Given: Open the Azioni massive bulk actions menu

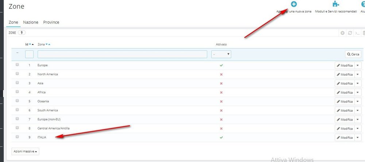Looking at the screenshot, I should click(x=26, y=151).
